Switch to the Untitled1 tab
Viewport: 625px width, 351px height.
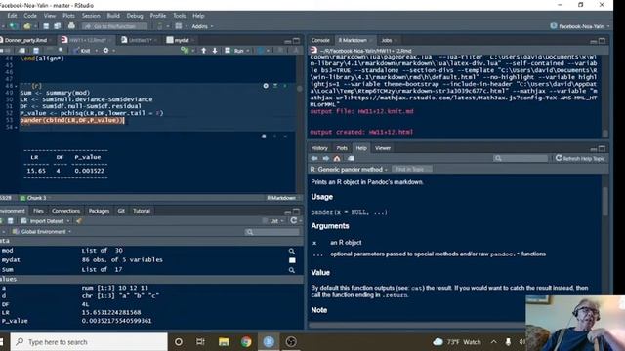tap(140, 40)
